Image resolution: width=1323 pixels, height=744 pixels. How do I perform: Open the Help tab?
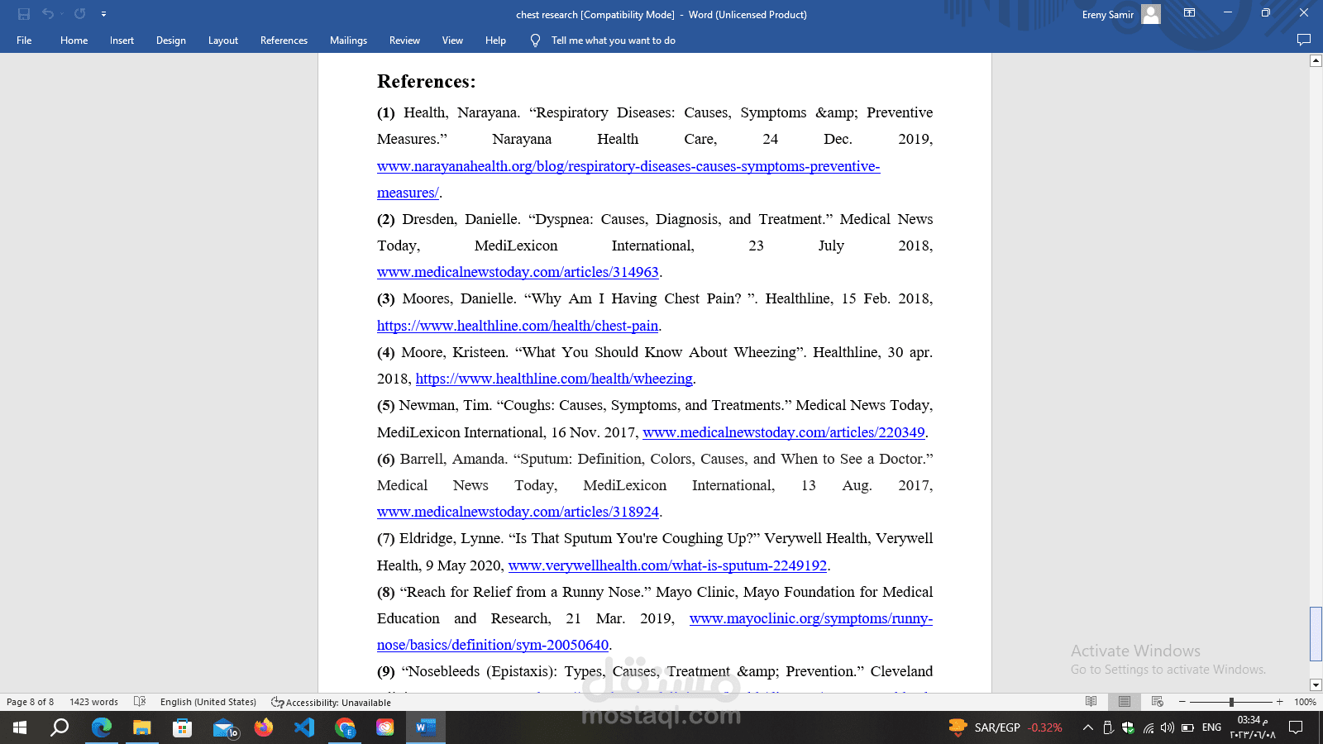click(x=495, y=41)
